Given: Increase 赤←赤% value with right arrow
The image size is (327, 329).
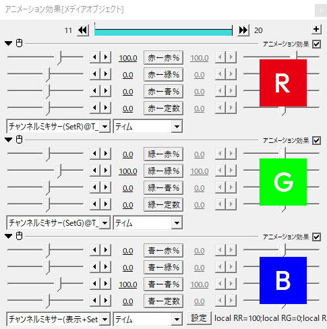Looking at the screenshot, I should [106, 57].
